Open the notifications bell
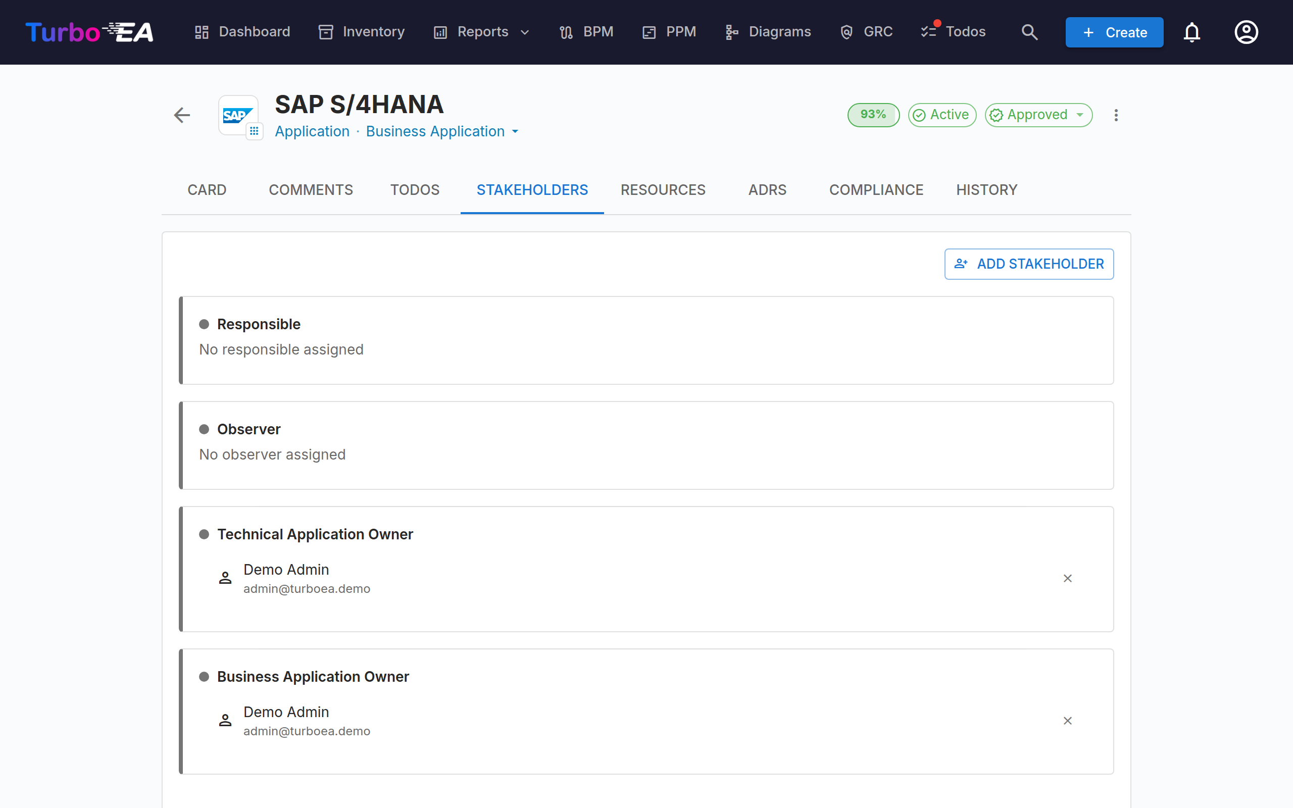 click(x=1191, y=32)
